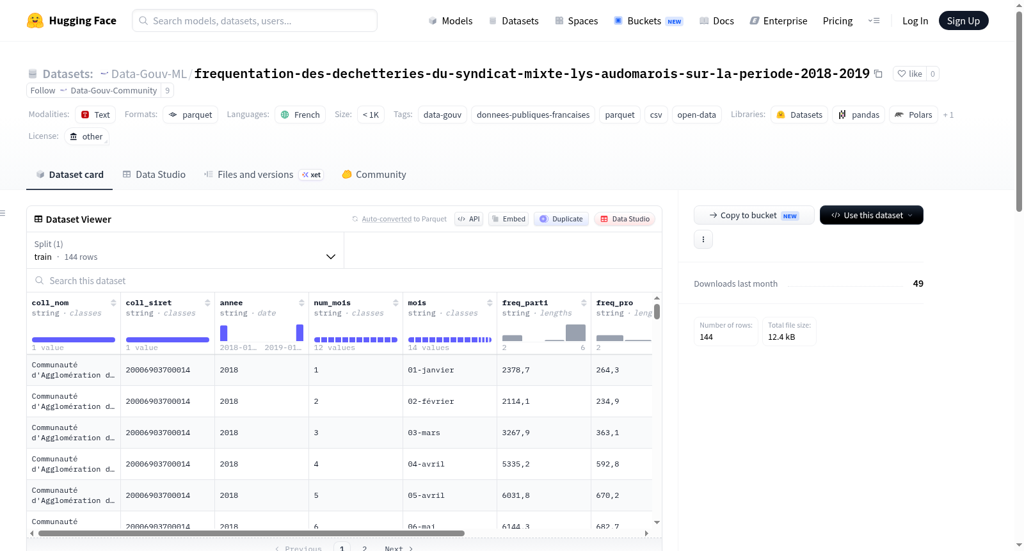Select the Datasets library tag
Screen dimensions: 1024x551
799,115
